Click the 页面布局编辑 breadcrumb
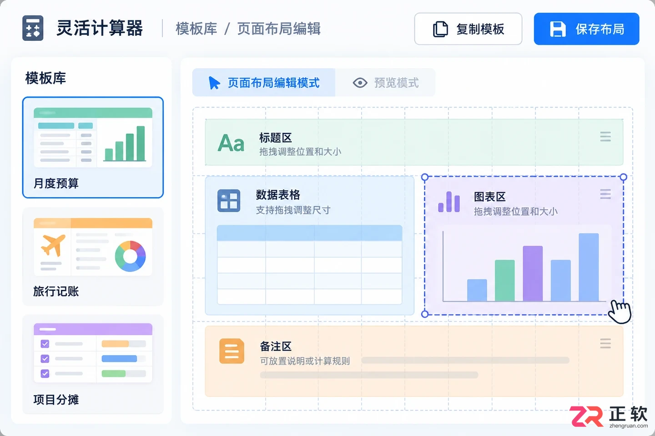The width and height of the screenshot is (655, 436). point(279,29)
